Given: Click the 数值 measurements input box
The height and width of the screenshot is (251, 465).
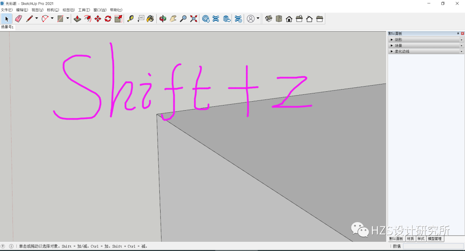Looking at the screenshot, I should [433, 246].
